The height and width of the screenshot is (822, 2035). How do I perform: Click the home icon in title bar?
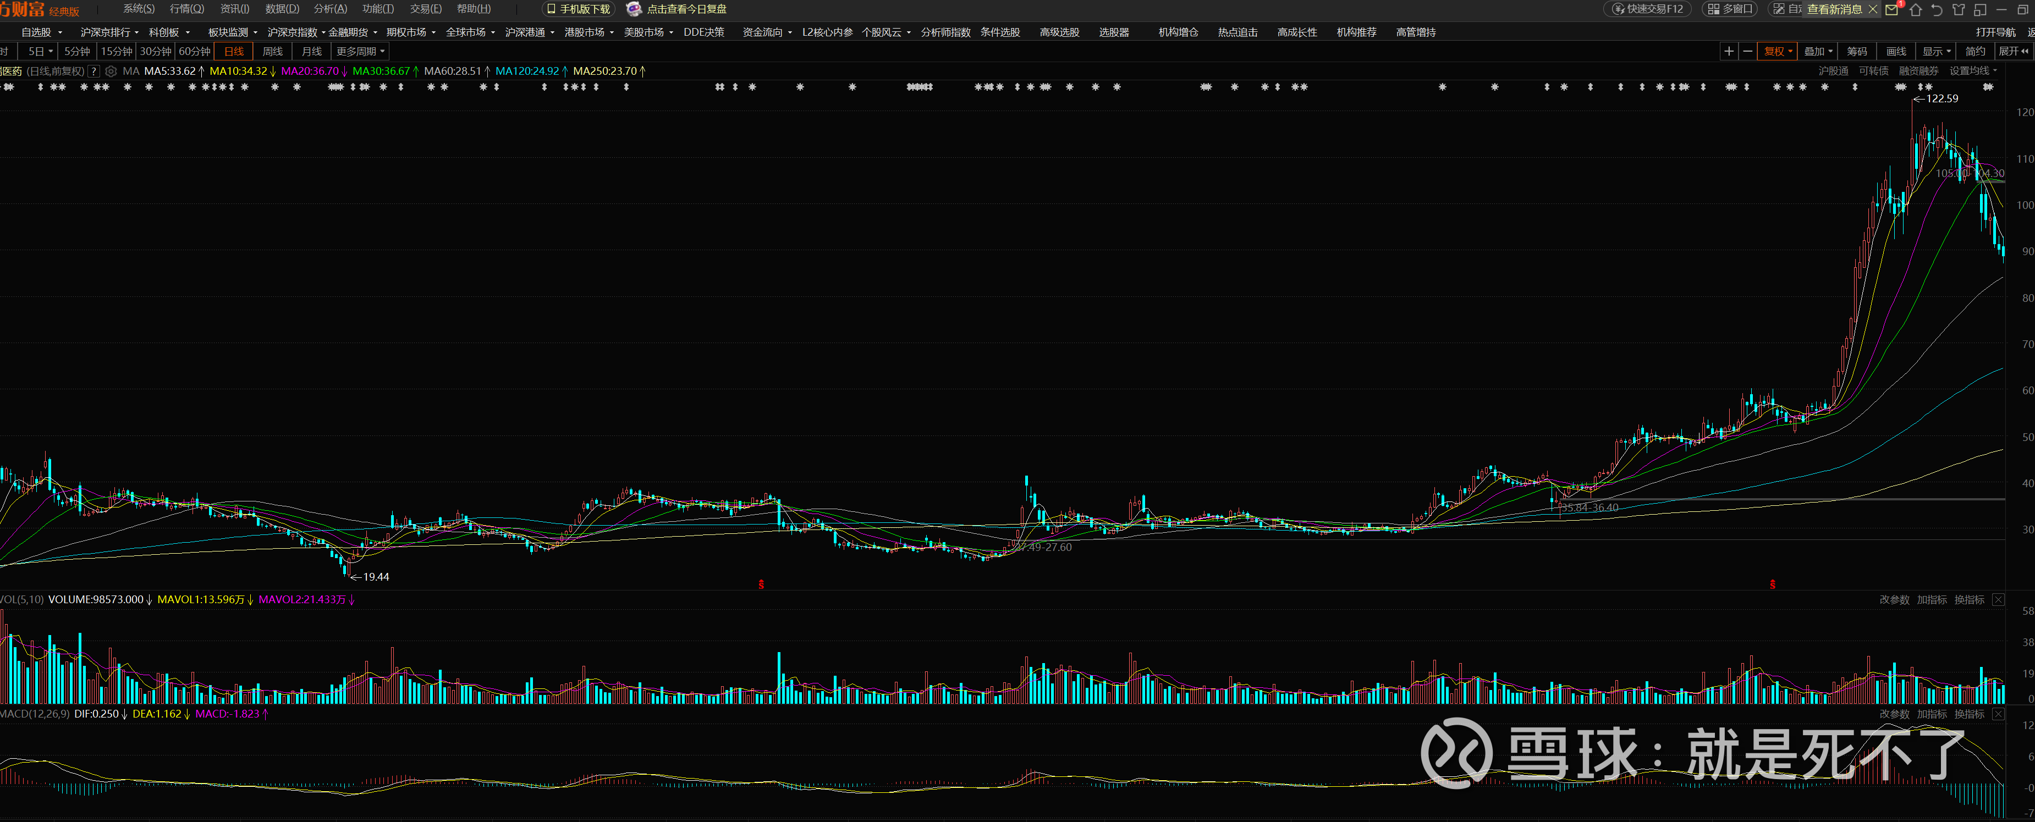(x=1916, y=9)
